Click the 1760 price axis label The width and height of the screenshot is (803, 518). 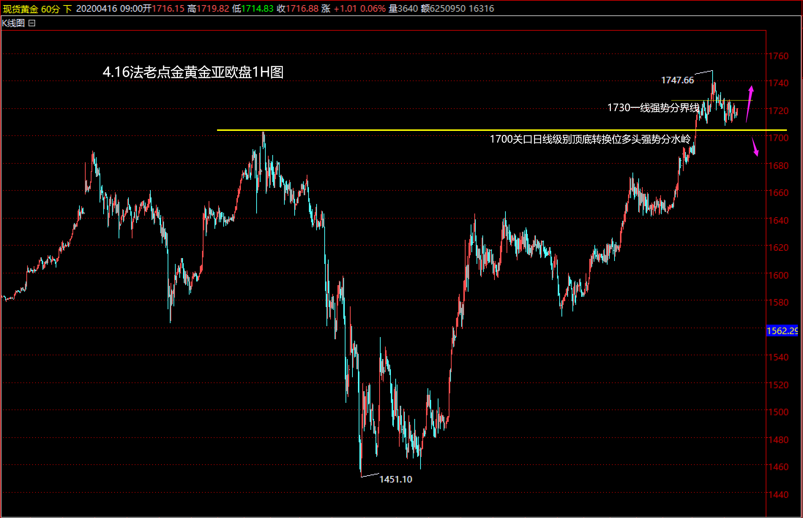pyautogui.click(x=778, y=56)
